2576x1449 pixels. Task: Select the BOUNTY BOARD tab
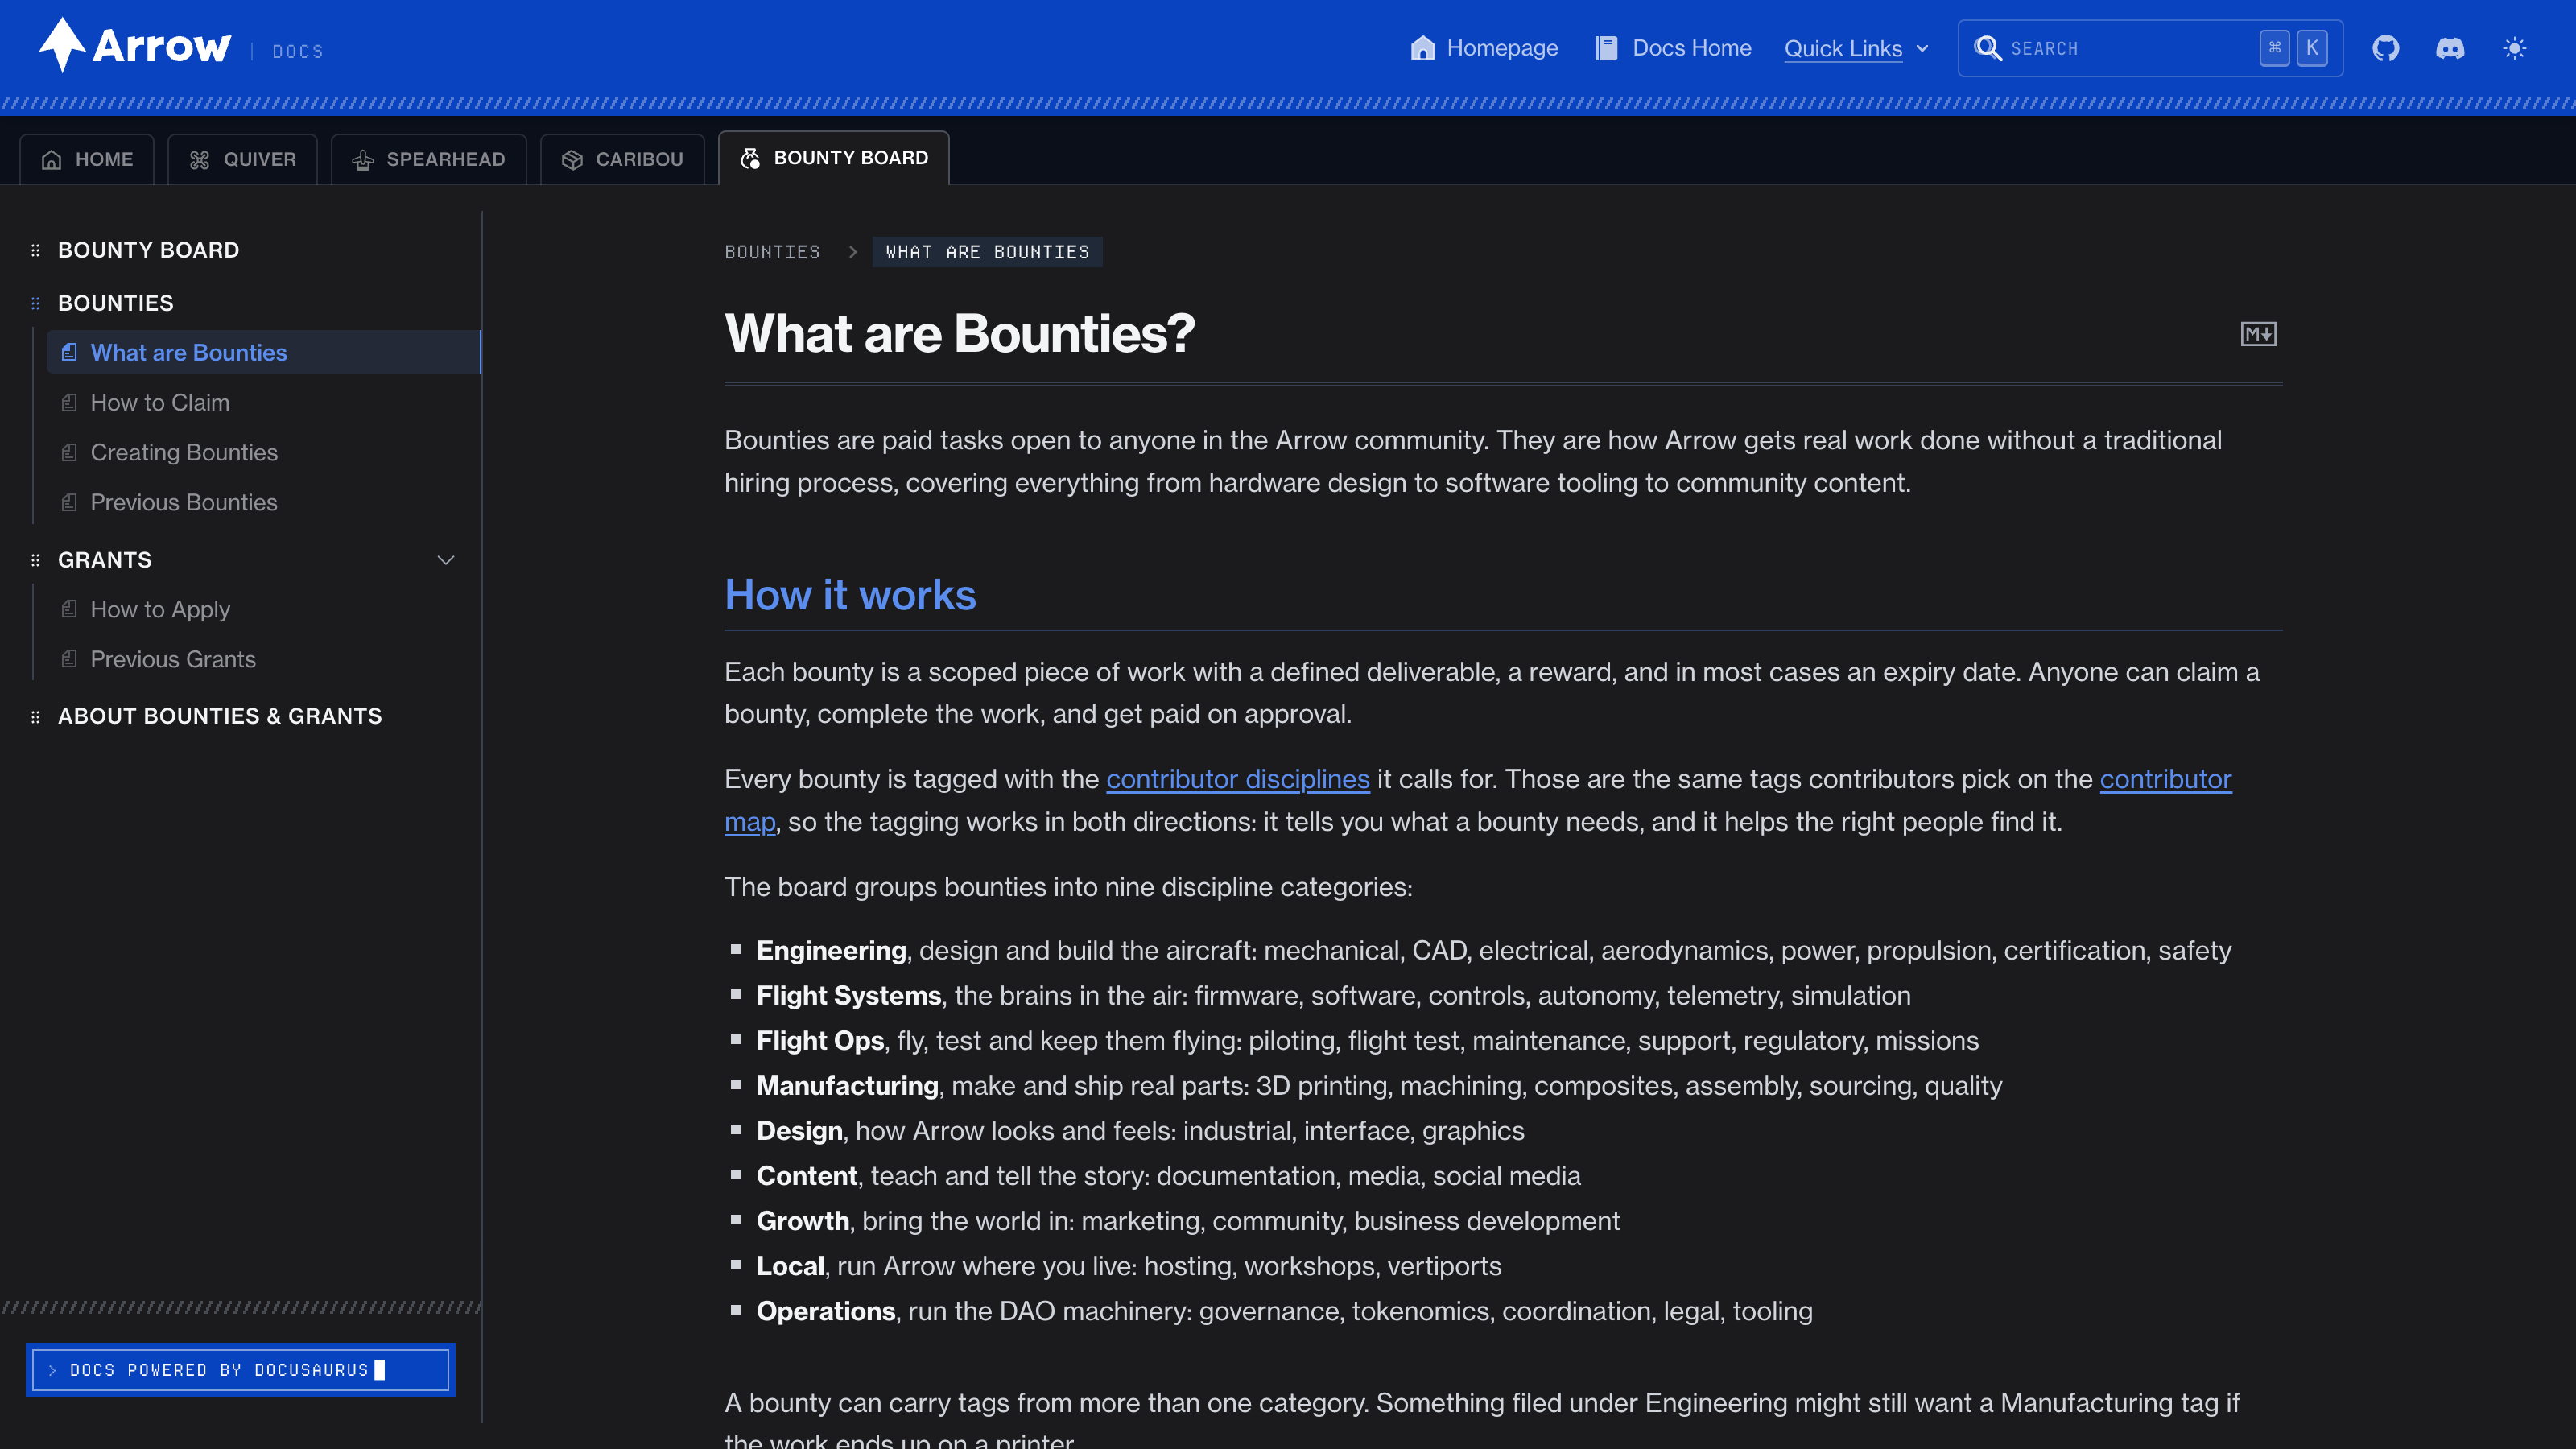click(834, 158)
